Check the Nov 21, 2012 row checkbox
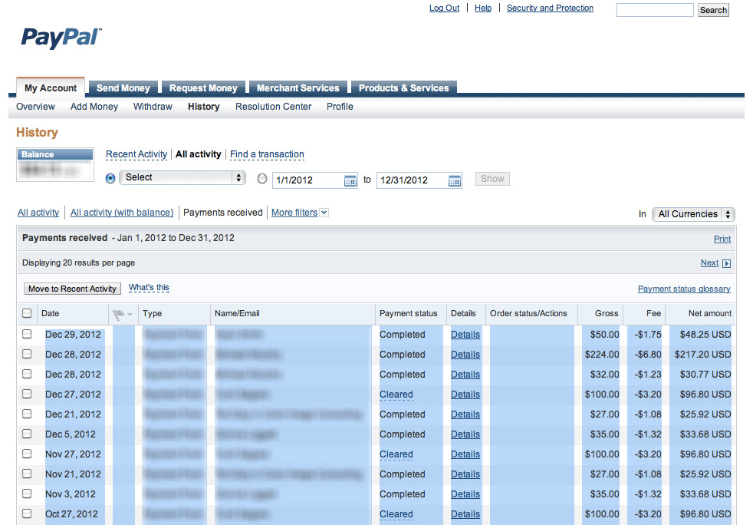This screenshot has width=753, height=525. coord(27,474)
